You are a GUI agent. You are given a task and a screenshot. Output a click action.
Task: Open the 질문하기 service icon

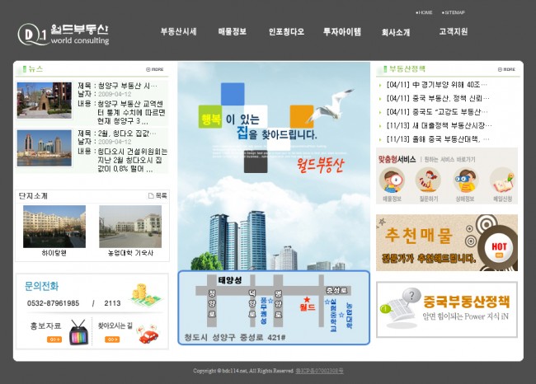click(428, 180)
